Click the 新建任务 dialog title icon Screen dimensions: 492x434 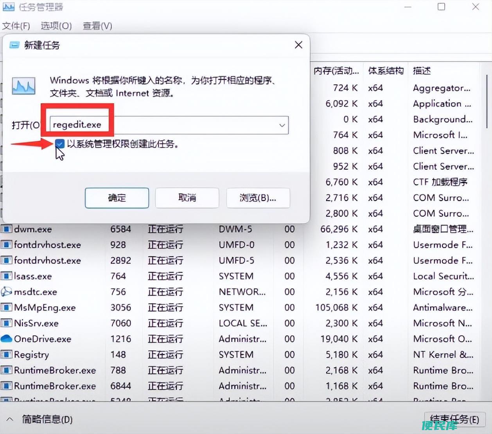(14, 45)
